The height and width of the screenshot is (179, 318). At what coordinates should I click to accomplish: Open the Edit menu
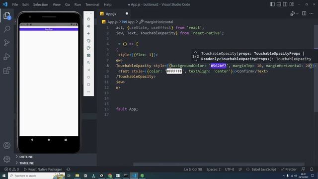click(x=25, y=4)
